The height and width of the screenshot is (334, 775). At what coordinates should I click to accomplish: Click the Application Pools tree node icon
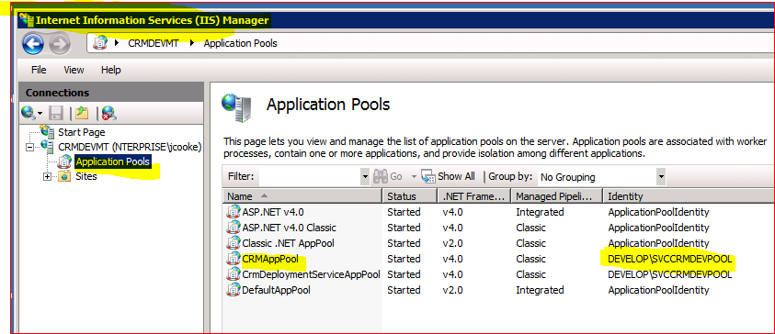click(x=64, y=161)
